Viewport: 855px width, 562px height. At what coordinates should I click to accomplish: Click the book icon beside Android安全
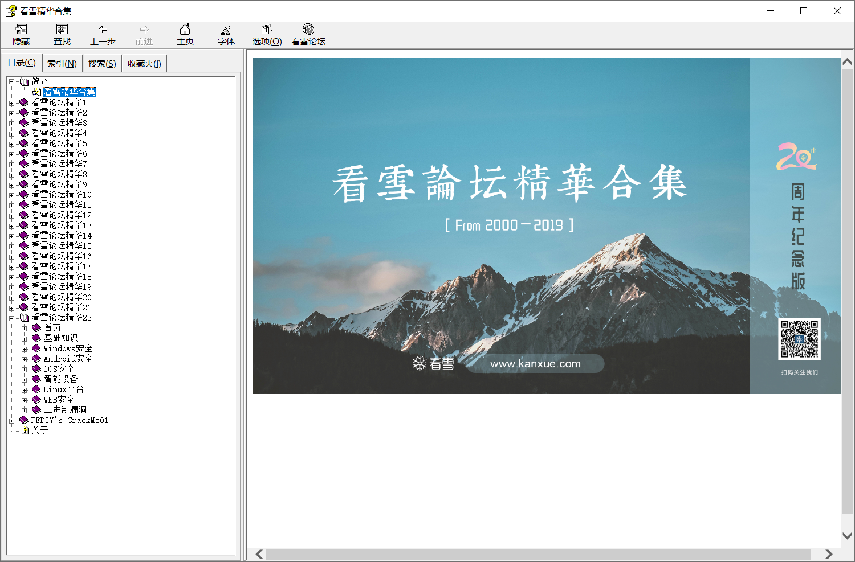(x=36, y=359)
